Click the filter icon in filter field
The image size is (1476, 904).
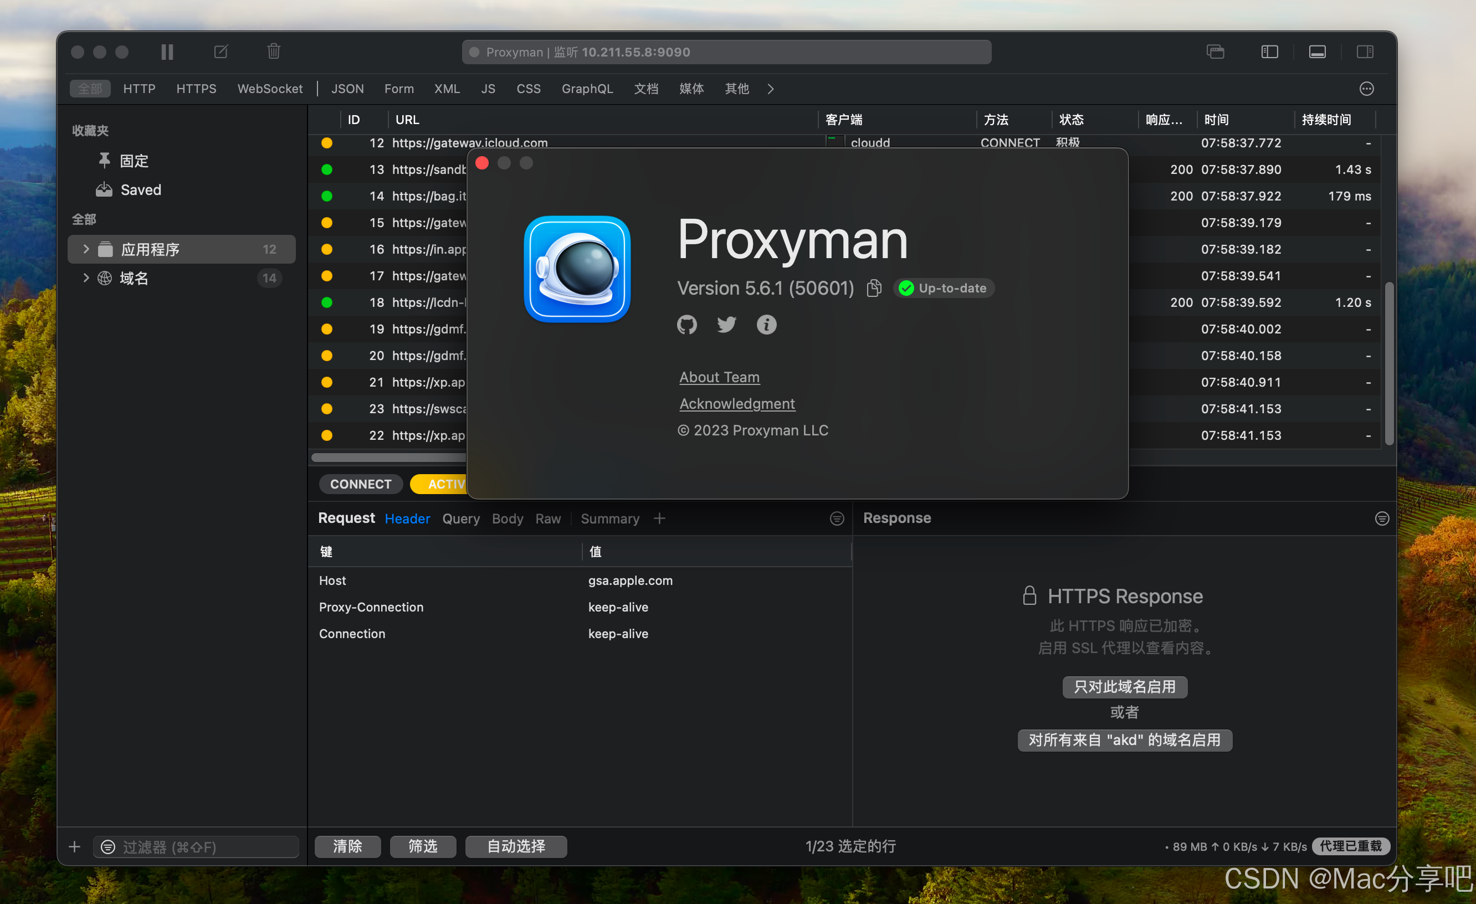(x=108, y=846)
